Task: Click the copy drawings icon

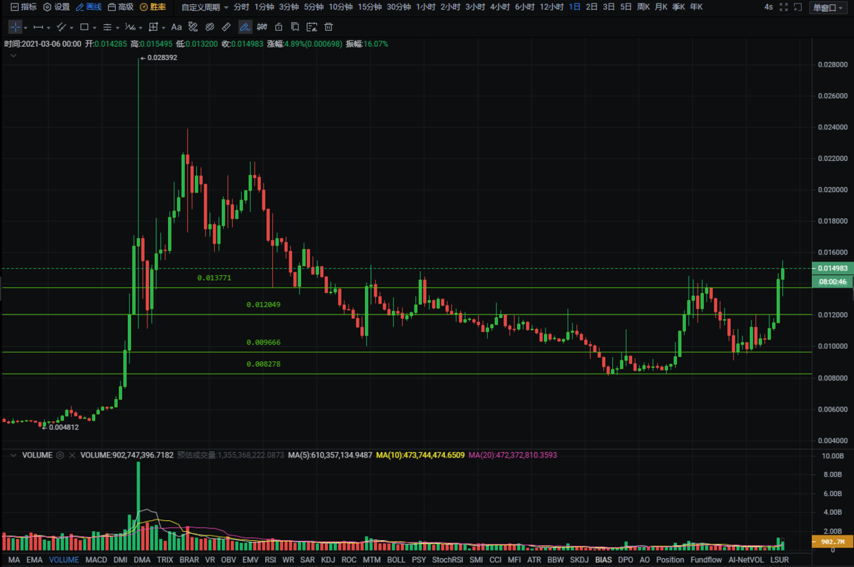Action: tap(295, 27)
